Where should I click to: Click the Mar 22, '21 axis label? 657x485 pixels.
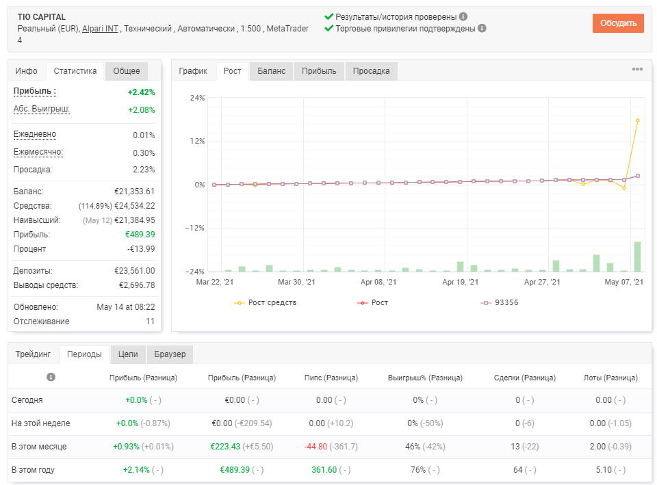pyautogui.click(x=214, y=282)
